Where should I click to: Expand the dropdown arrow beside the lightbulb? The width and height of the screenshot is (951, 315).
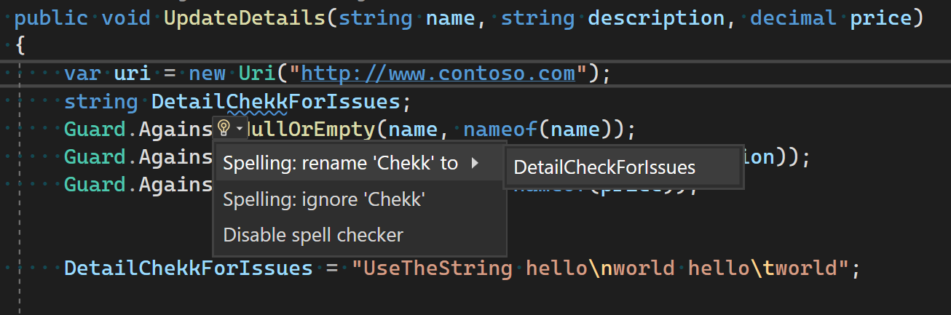click(x=239, y=129)
